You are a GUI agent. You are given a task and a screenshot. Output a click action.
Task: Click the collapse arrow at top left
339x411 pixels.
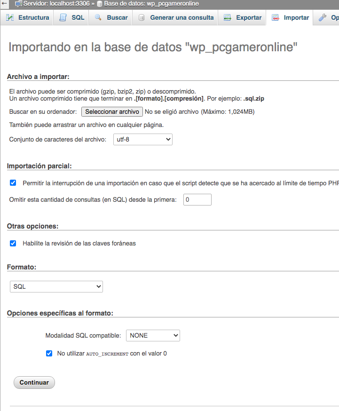click(x=5, y=4)
